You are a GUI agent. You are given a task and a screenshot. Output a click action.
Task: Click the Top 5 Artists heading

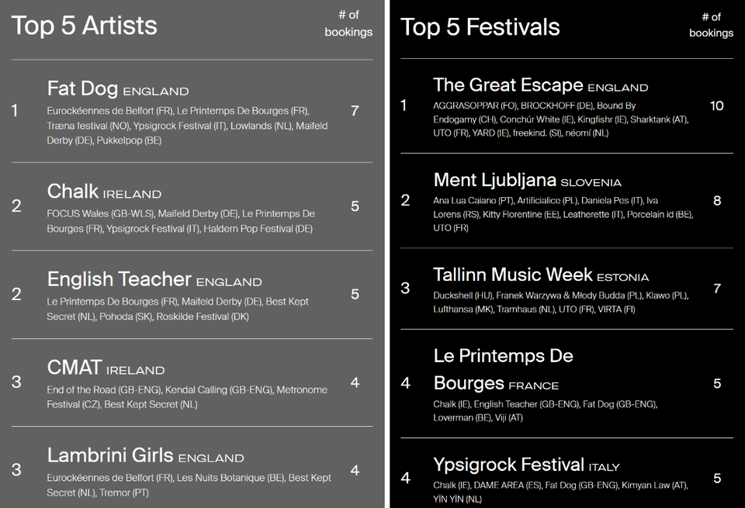[x=84, y=26]
